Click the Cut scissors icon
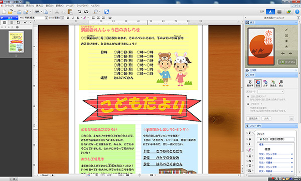 point(57,12)
